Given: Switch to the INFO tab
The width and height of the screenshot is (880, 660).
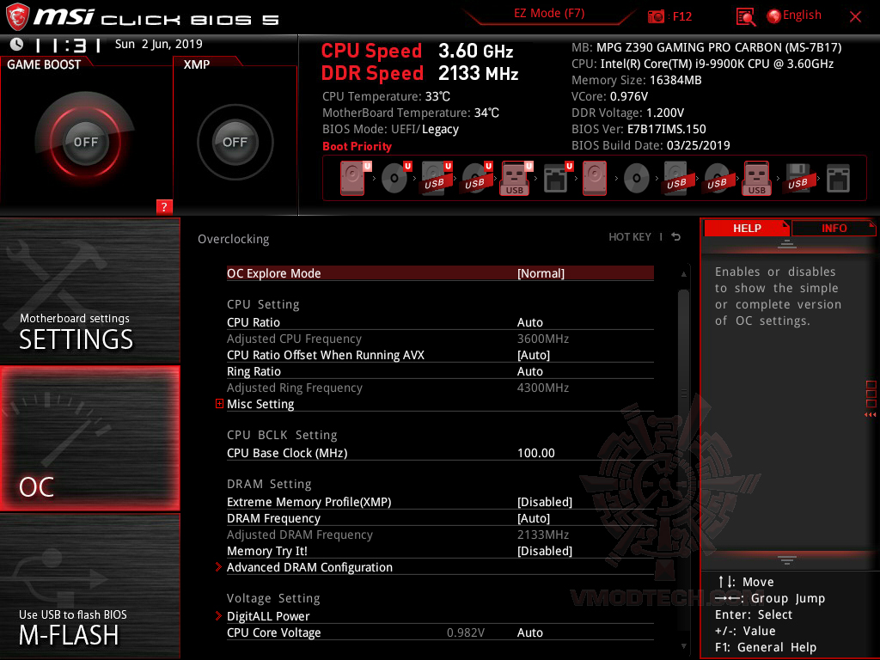Looking at the screenshot, I should click(834, 228).
